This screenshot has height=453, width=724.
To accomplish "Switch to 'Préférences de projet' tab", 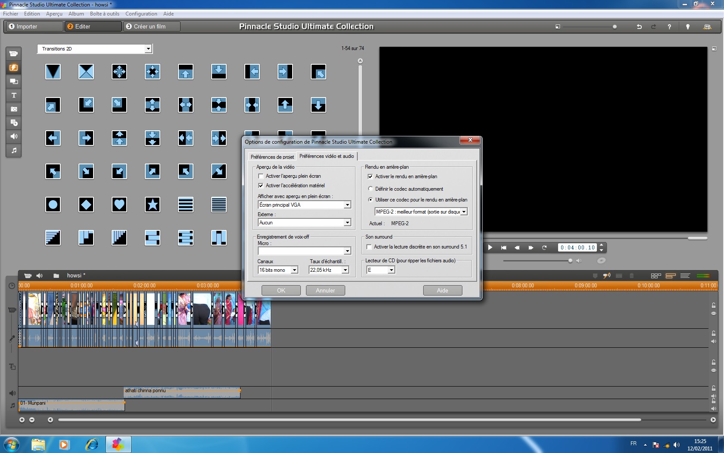I will (x=272, y=157).
